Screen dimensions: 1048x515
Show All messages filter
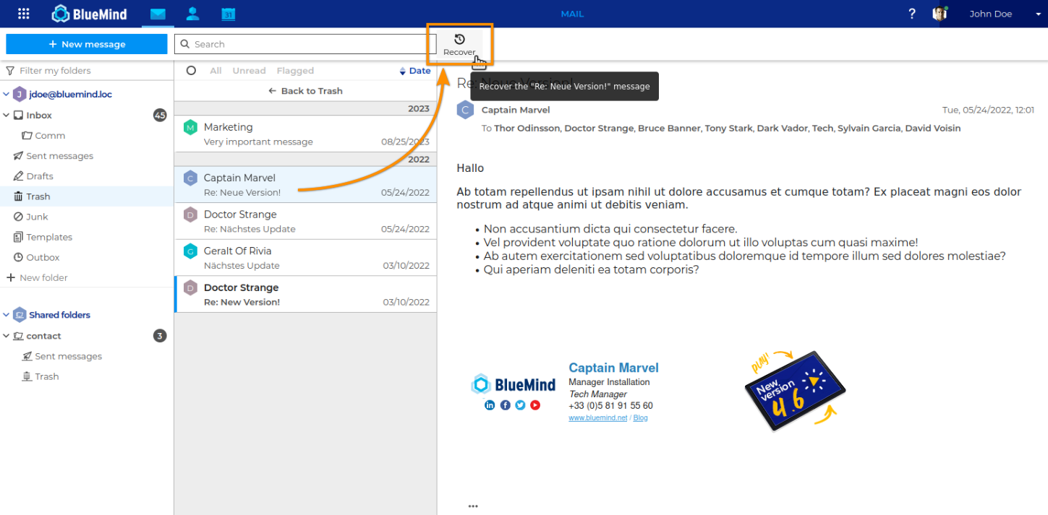coord(216,71)
